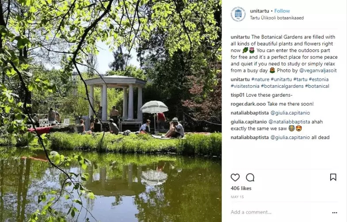Focus the Add a comment field
Image resolution: width=347 pixels, height=222 pixels.
coord(279,212)
